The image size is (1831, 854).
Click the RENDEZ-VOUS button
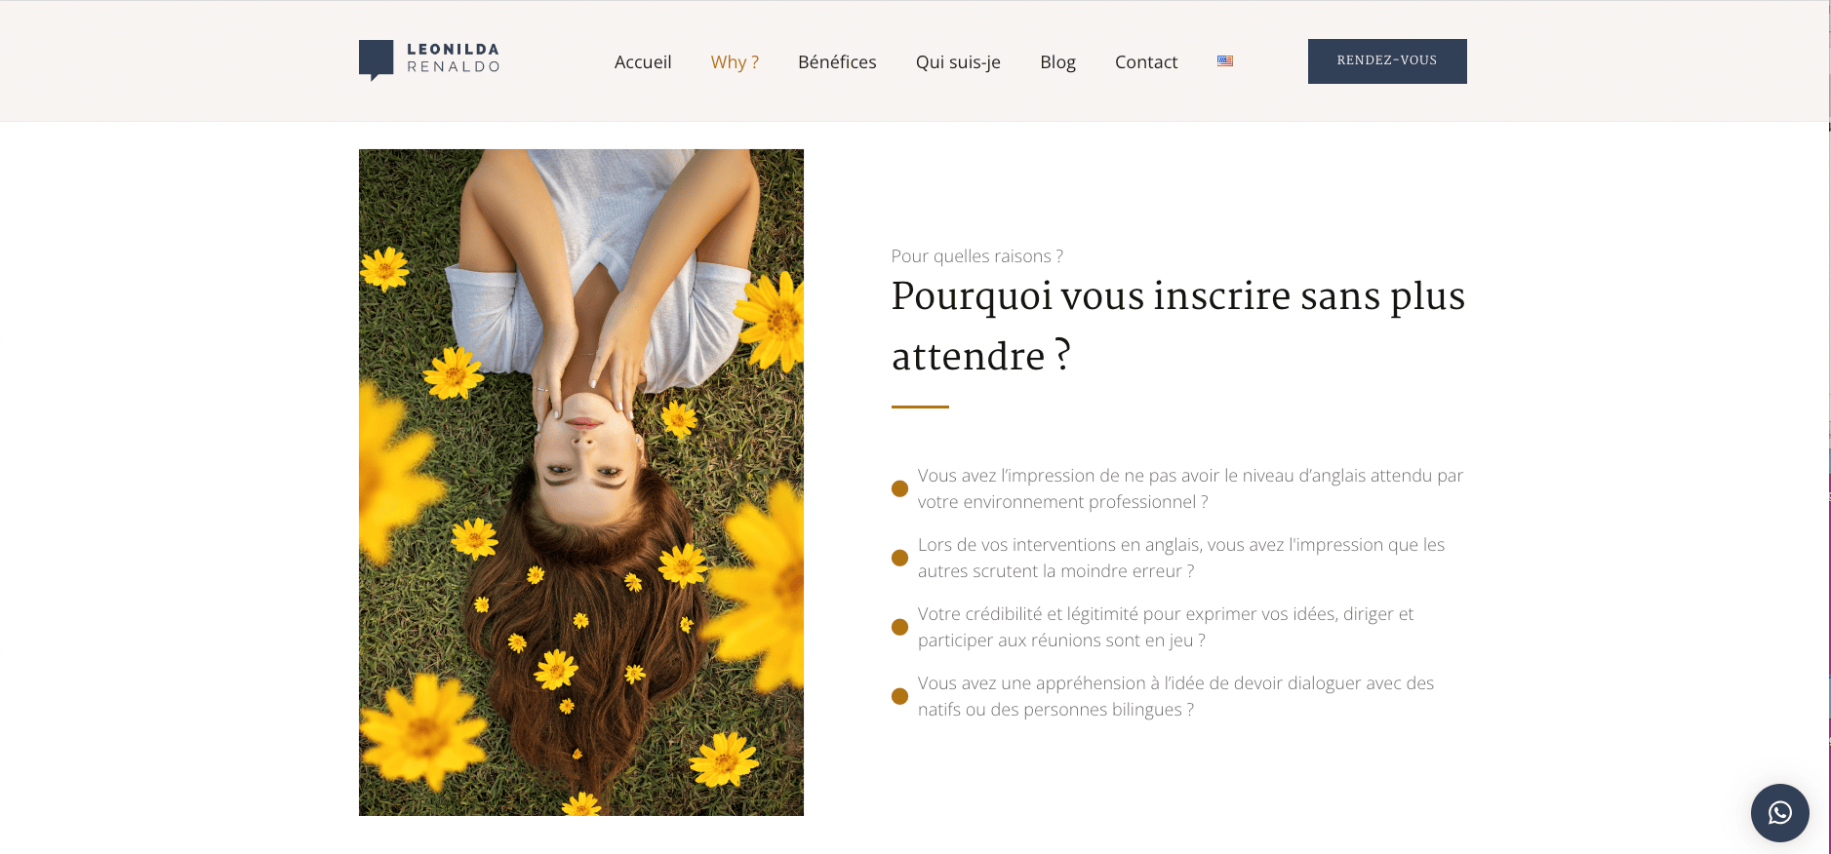1387,61
